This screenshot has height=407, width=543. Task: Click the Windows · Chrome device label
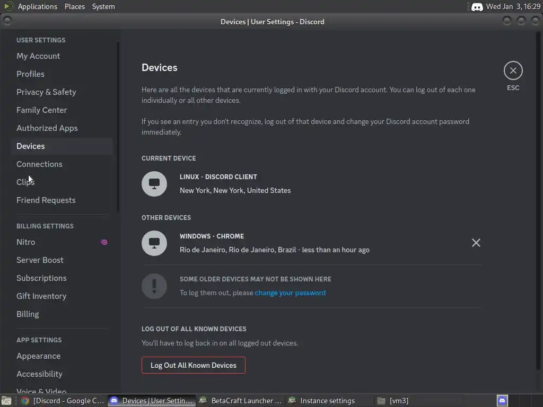coord(212,236)
